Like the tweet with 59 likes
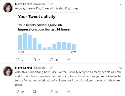Screen dimensions: 125x96 pyautogui.click(x=51, y=91)
